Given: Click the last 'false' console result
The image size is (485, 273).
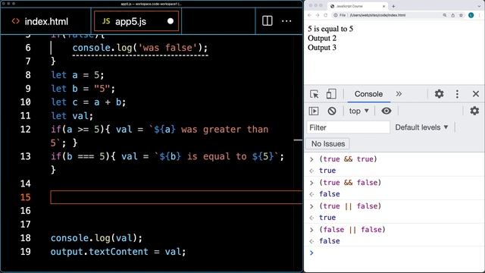Looking at the screenshot, I should click(x=330, y=241).
